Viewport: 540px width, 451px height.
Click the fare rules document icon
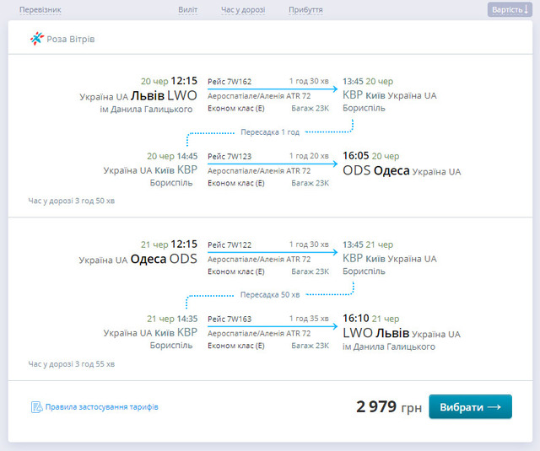(x=36, y=407)
